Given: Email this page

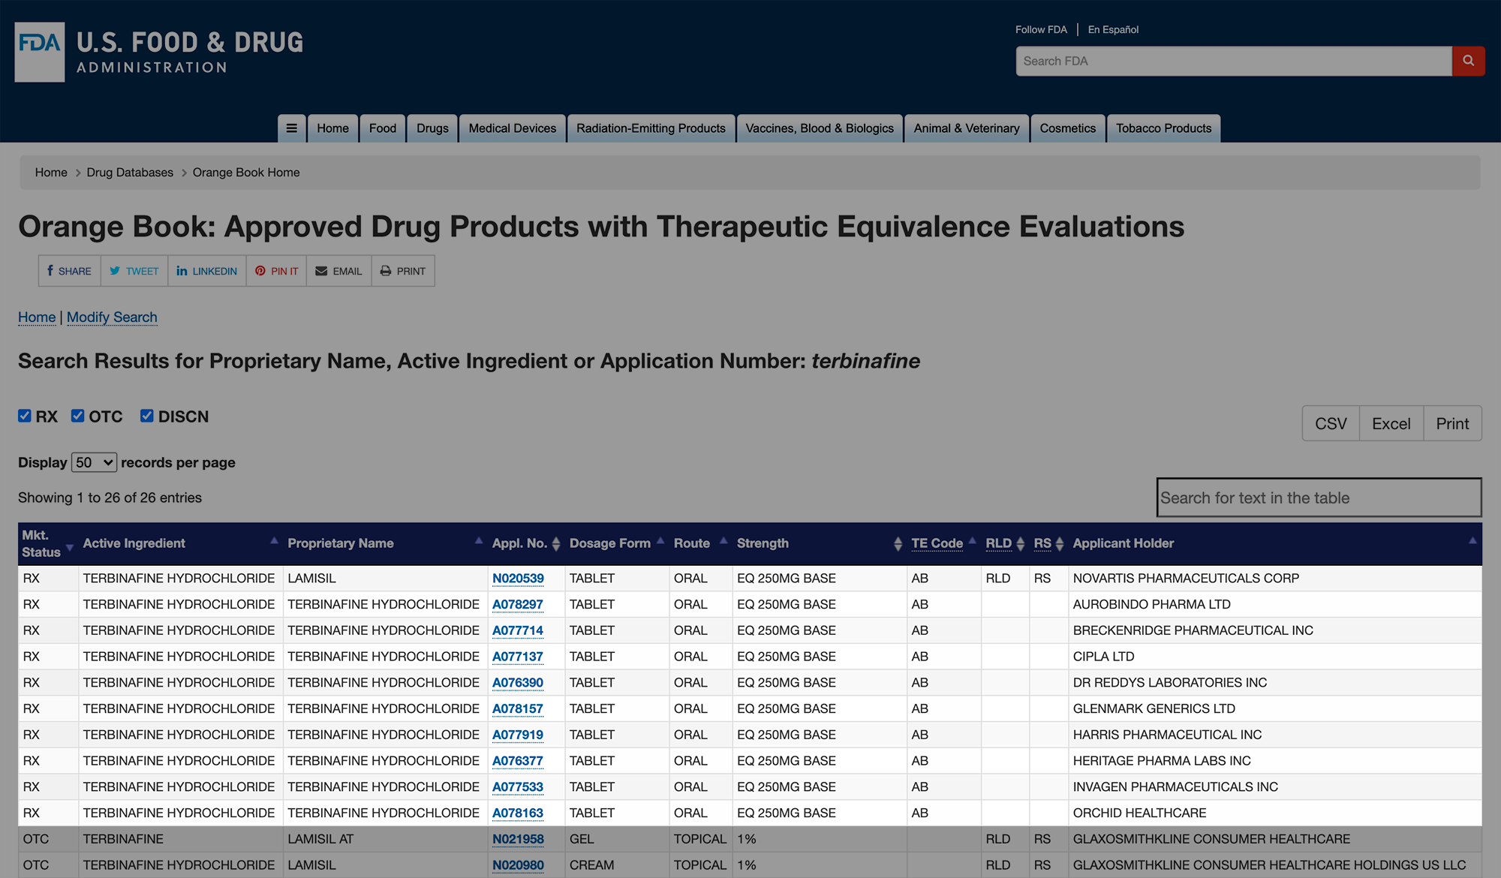Looking at the screenshot, I should click(x=339, y=271).
